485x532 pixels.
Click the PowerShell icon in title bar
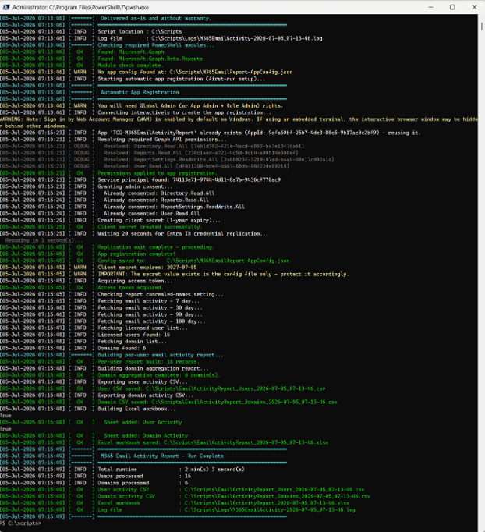point(5,7)
